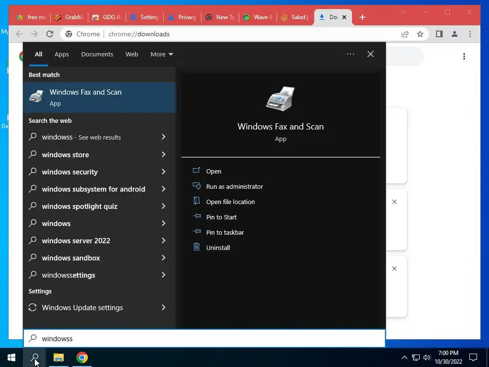Click the Windows Update sync icon
The width and height of the screenshot is (489, 367).
point(33,307)
